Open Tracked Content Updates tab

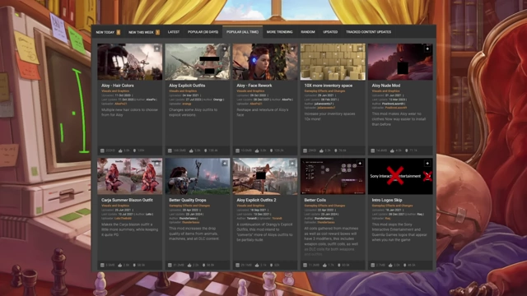click(368, 32)
